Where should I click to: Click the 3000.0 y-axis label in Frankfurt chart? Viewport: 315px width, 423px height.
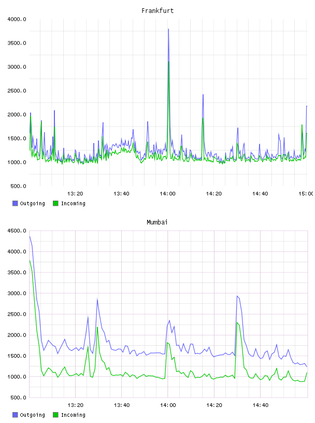pyautogui.click(x=17, y=67)
